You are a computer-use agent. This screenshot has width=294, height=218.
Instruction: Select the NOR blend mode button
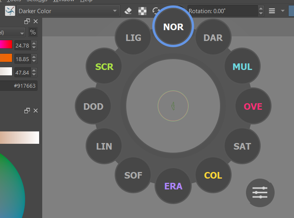[x=173, y=26]
